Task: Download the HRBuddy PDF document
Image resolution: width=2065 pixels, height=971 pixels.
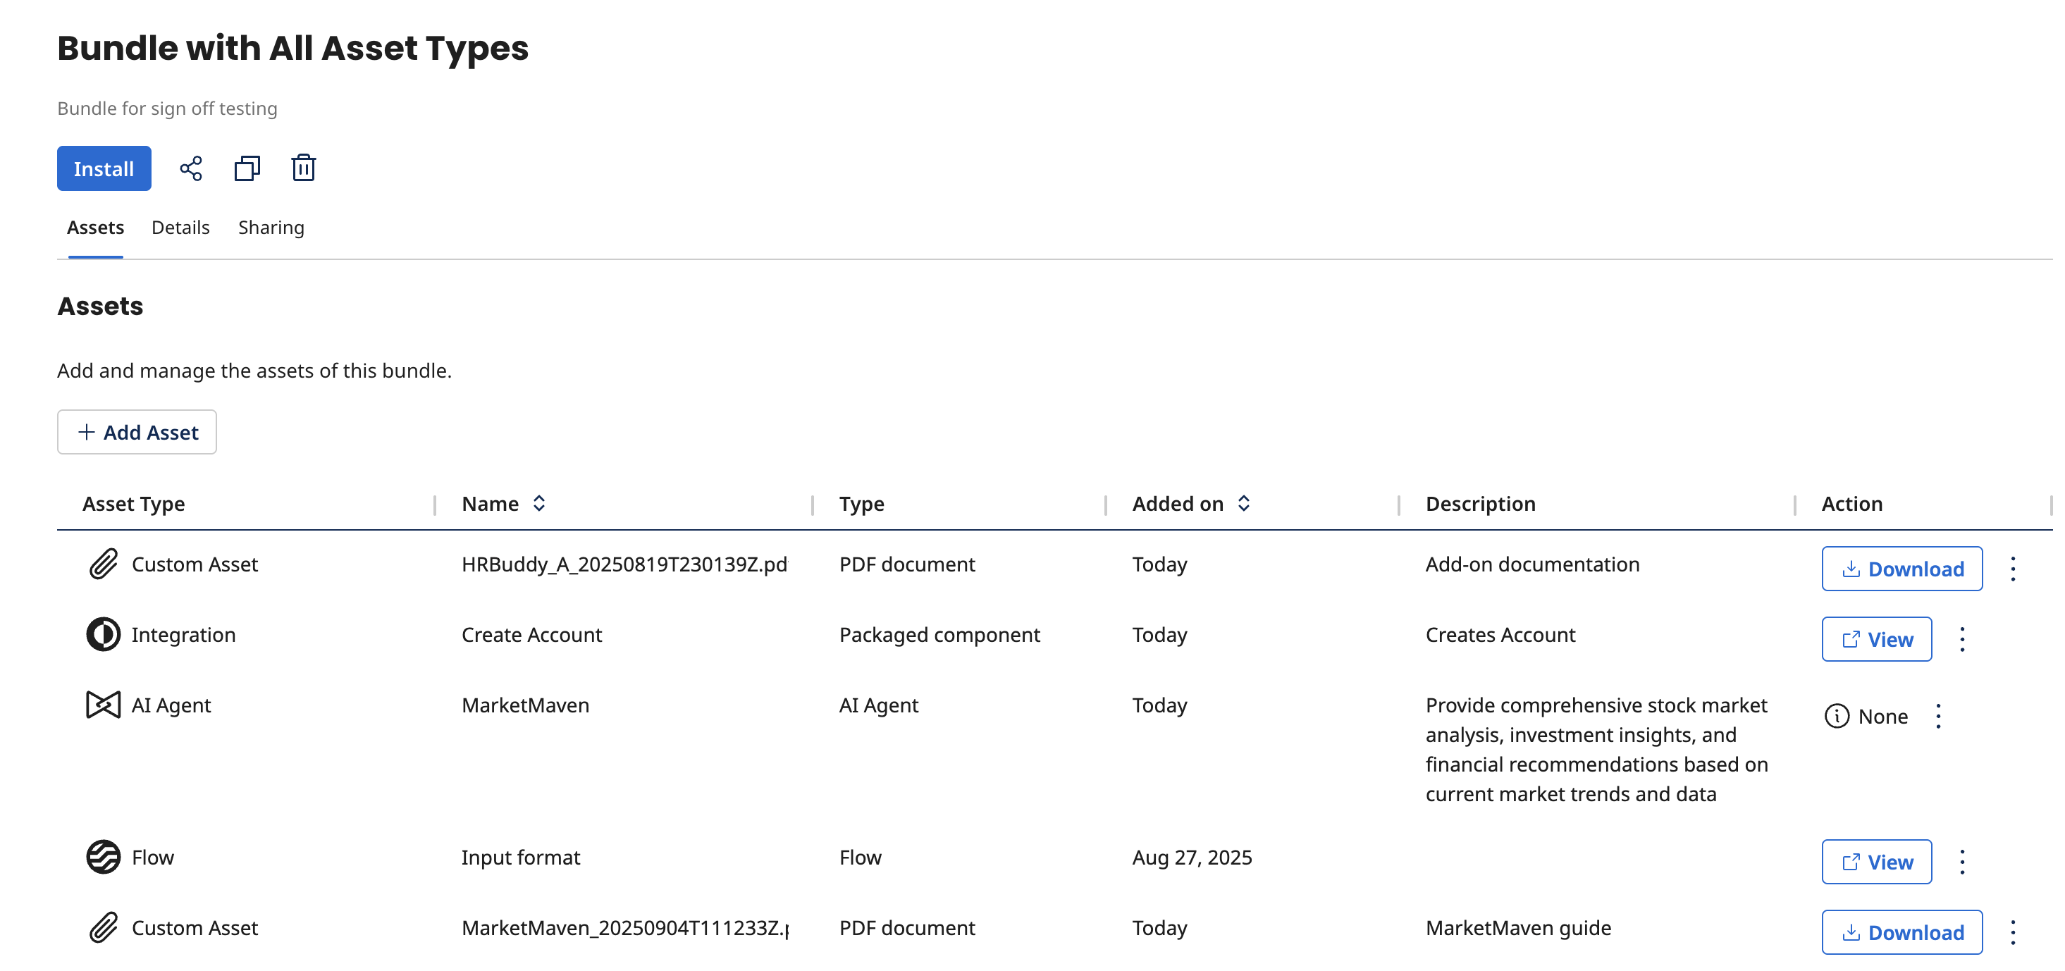Action: [1901, 569]
